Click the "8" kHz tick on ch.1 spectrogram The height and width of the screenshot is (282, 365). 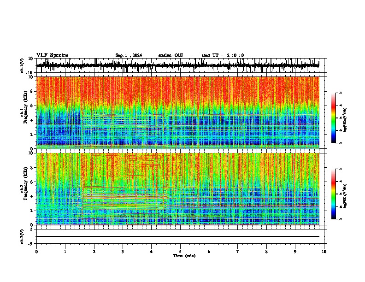[x=32, y=91]
